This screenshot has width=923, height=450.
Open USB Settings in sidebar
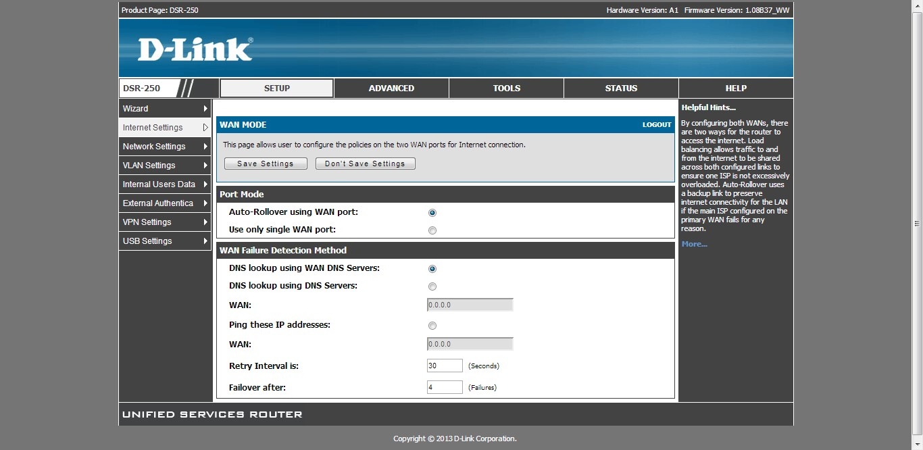[x=147, y=241]
